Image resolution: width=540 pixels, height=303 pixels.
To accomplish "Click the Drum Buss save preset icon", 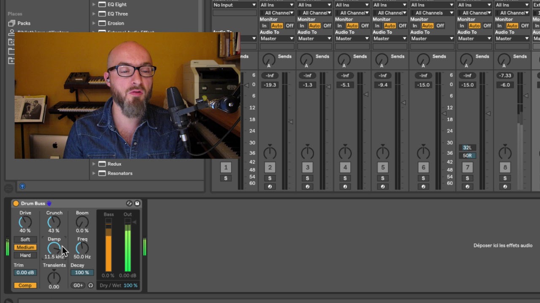I will pyautogui.click(x=137, y=203).
